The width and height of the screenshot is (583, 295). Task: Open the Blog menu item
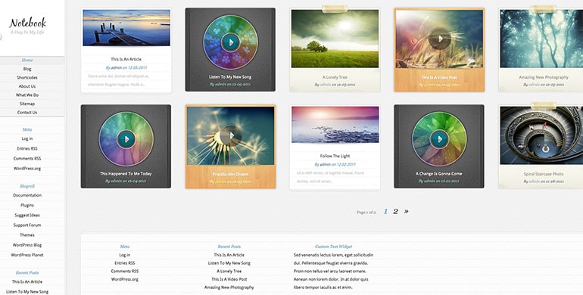[27, 69]
